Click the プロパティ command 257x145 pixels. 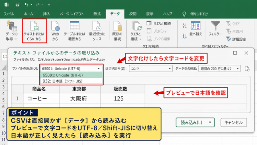pyautogui.click(x=157, y=31)
